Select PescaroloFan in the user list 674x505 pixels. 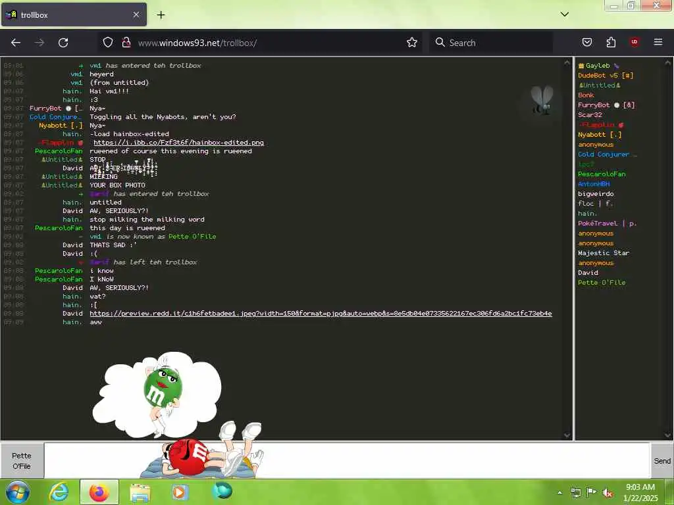(x=602, y=174)
